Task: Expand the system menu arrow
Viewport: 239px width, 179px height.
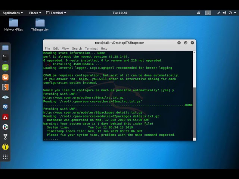Action: [235, 13]
